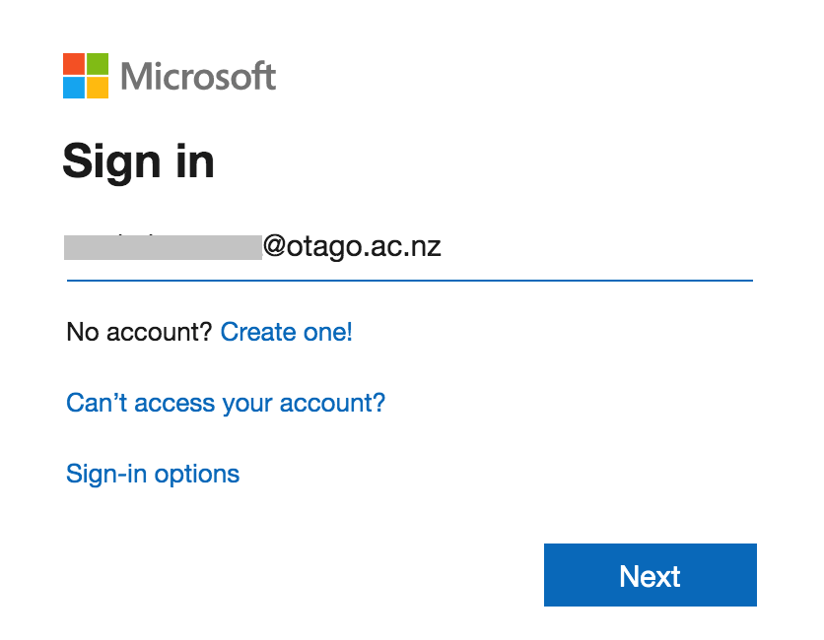Open Sign-in options

pyautogui.click(x=153, y=474)
